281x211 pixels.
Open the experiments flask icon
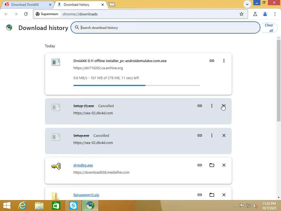[x=255, y=14]
